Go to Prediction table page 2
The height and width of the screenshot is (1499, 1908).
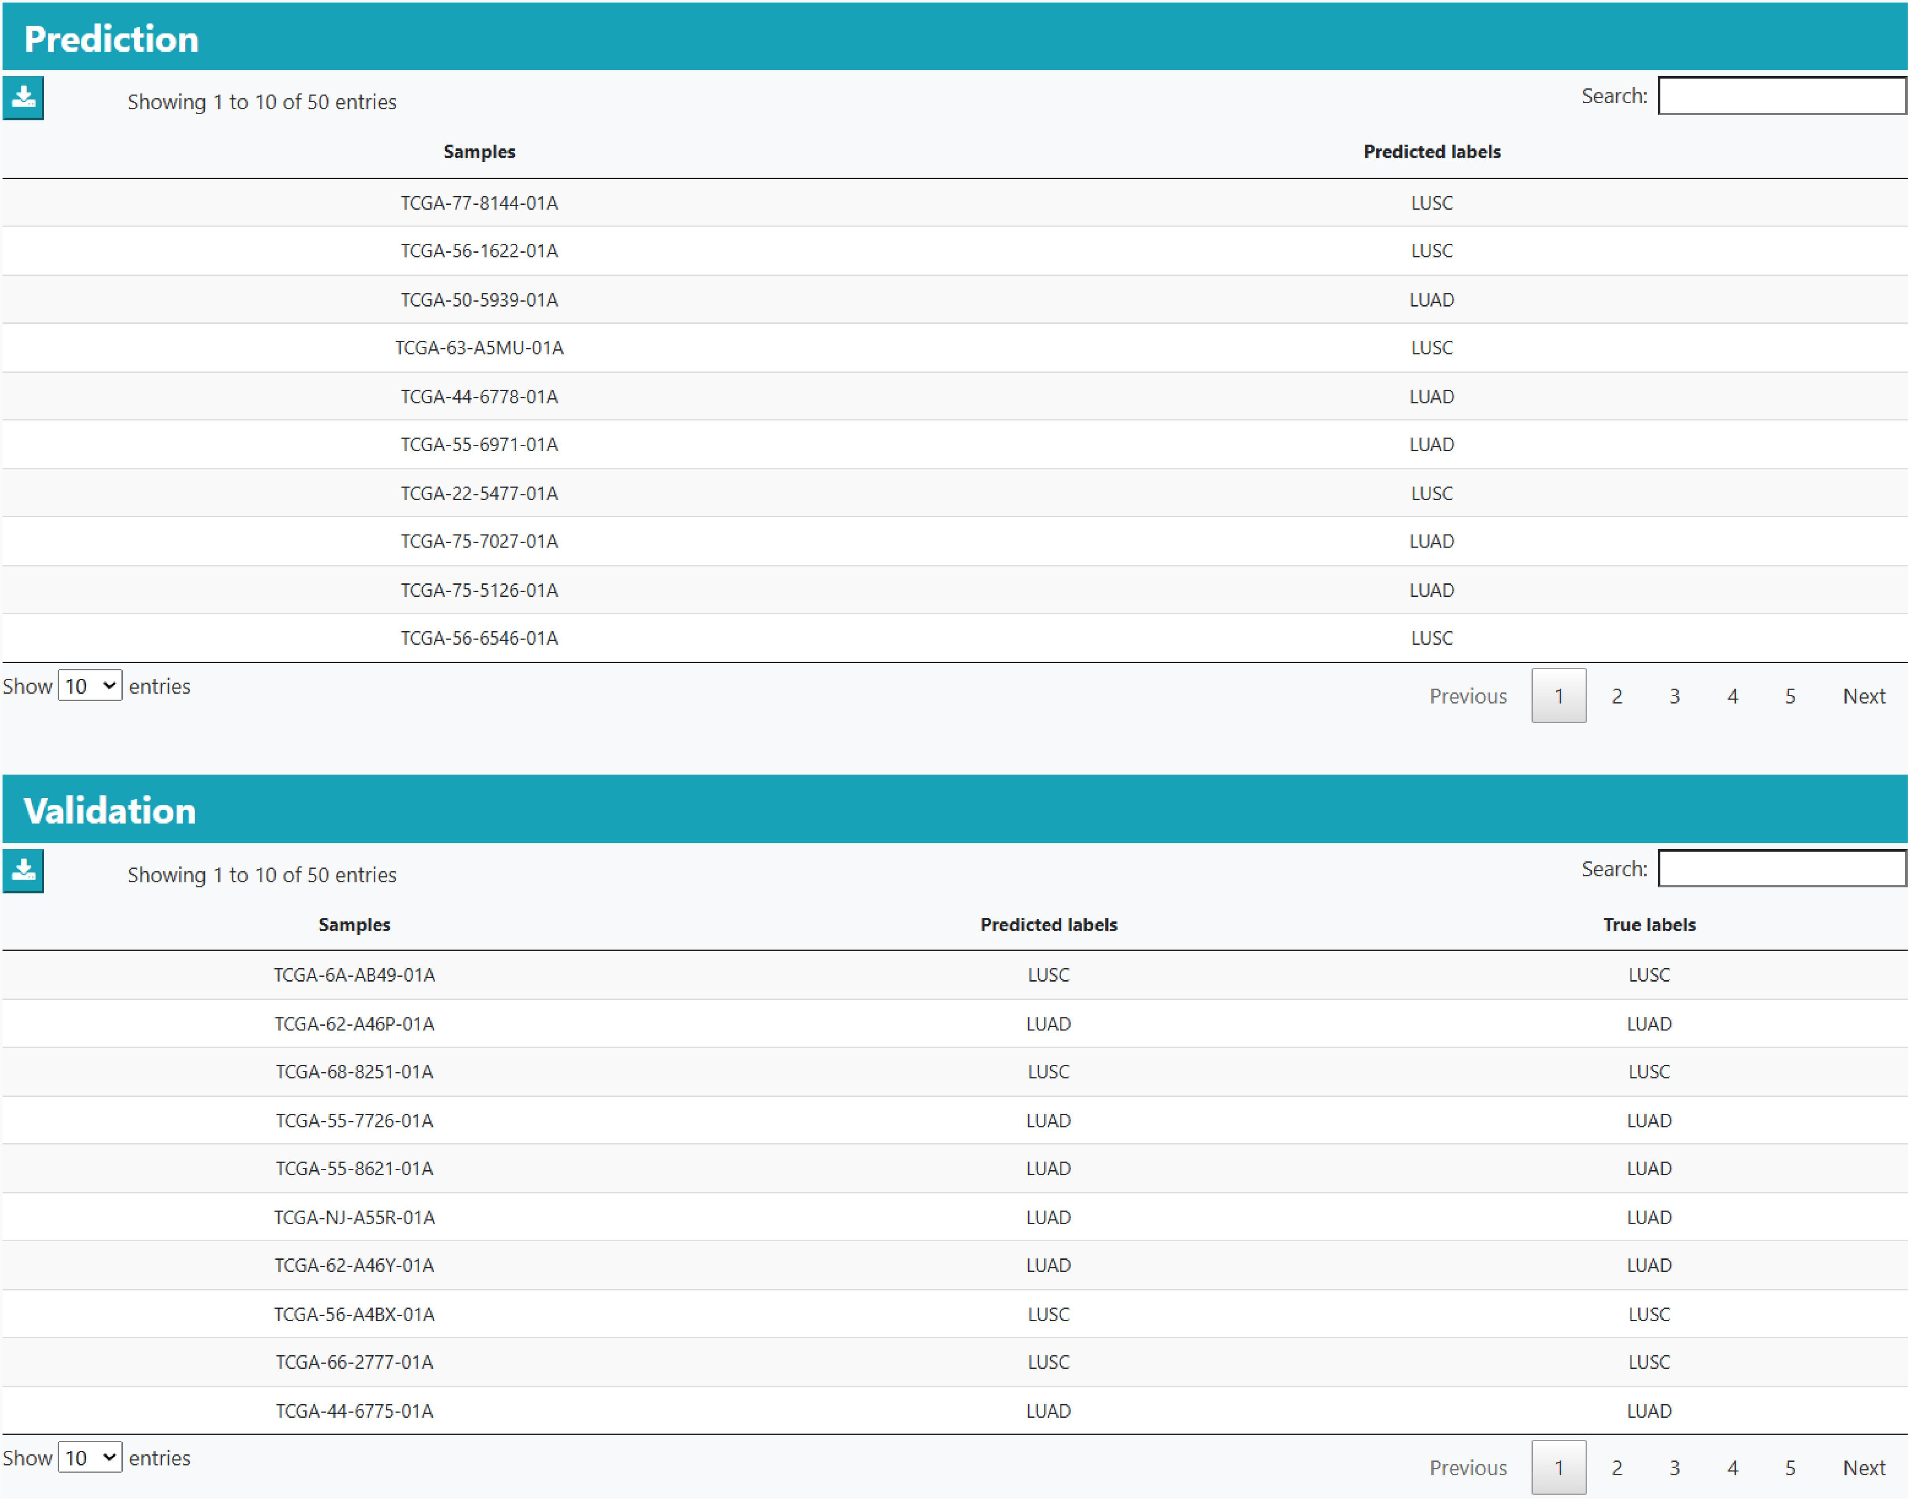pyautogui.click(x=1616, y=696)
